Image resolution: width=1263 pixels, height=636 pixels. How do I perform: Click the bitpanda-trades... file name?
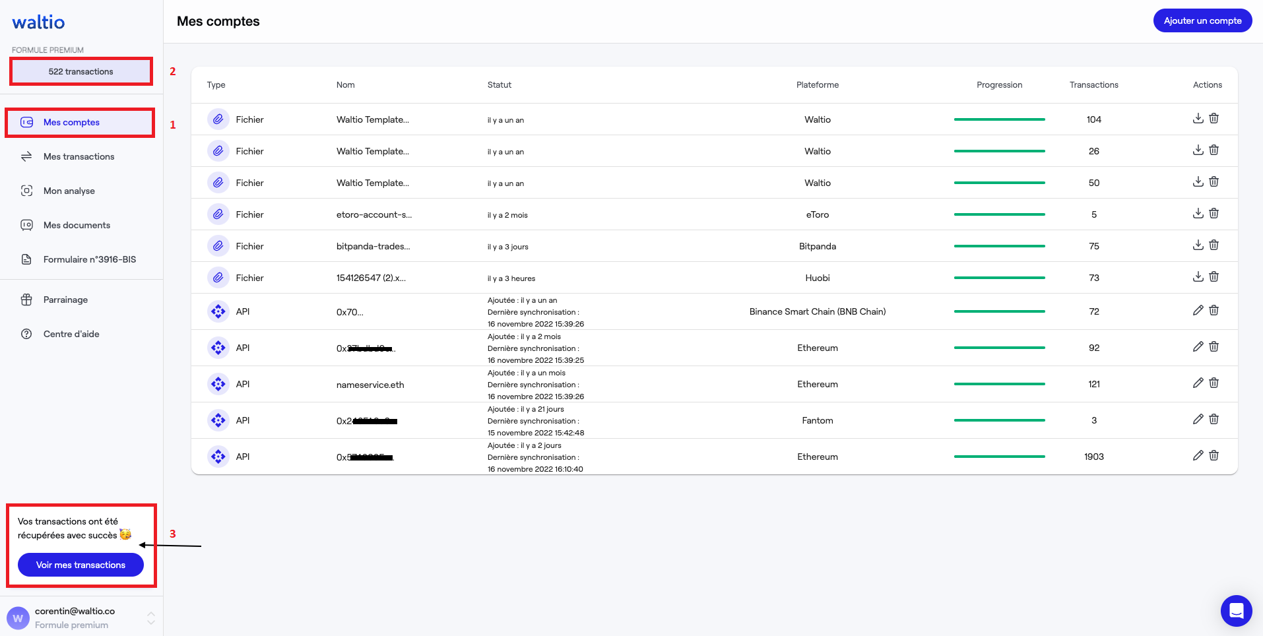pos(373,246)
